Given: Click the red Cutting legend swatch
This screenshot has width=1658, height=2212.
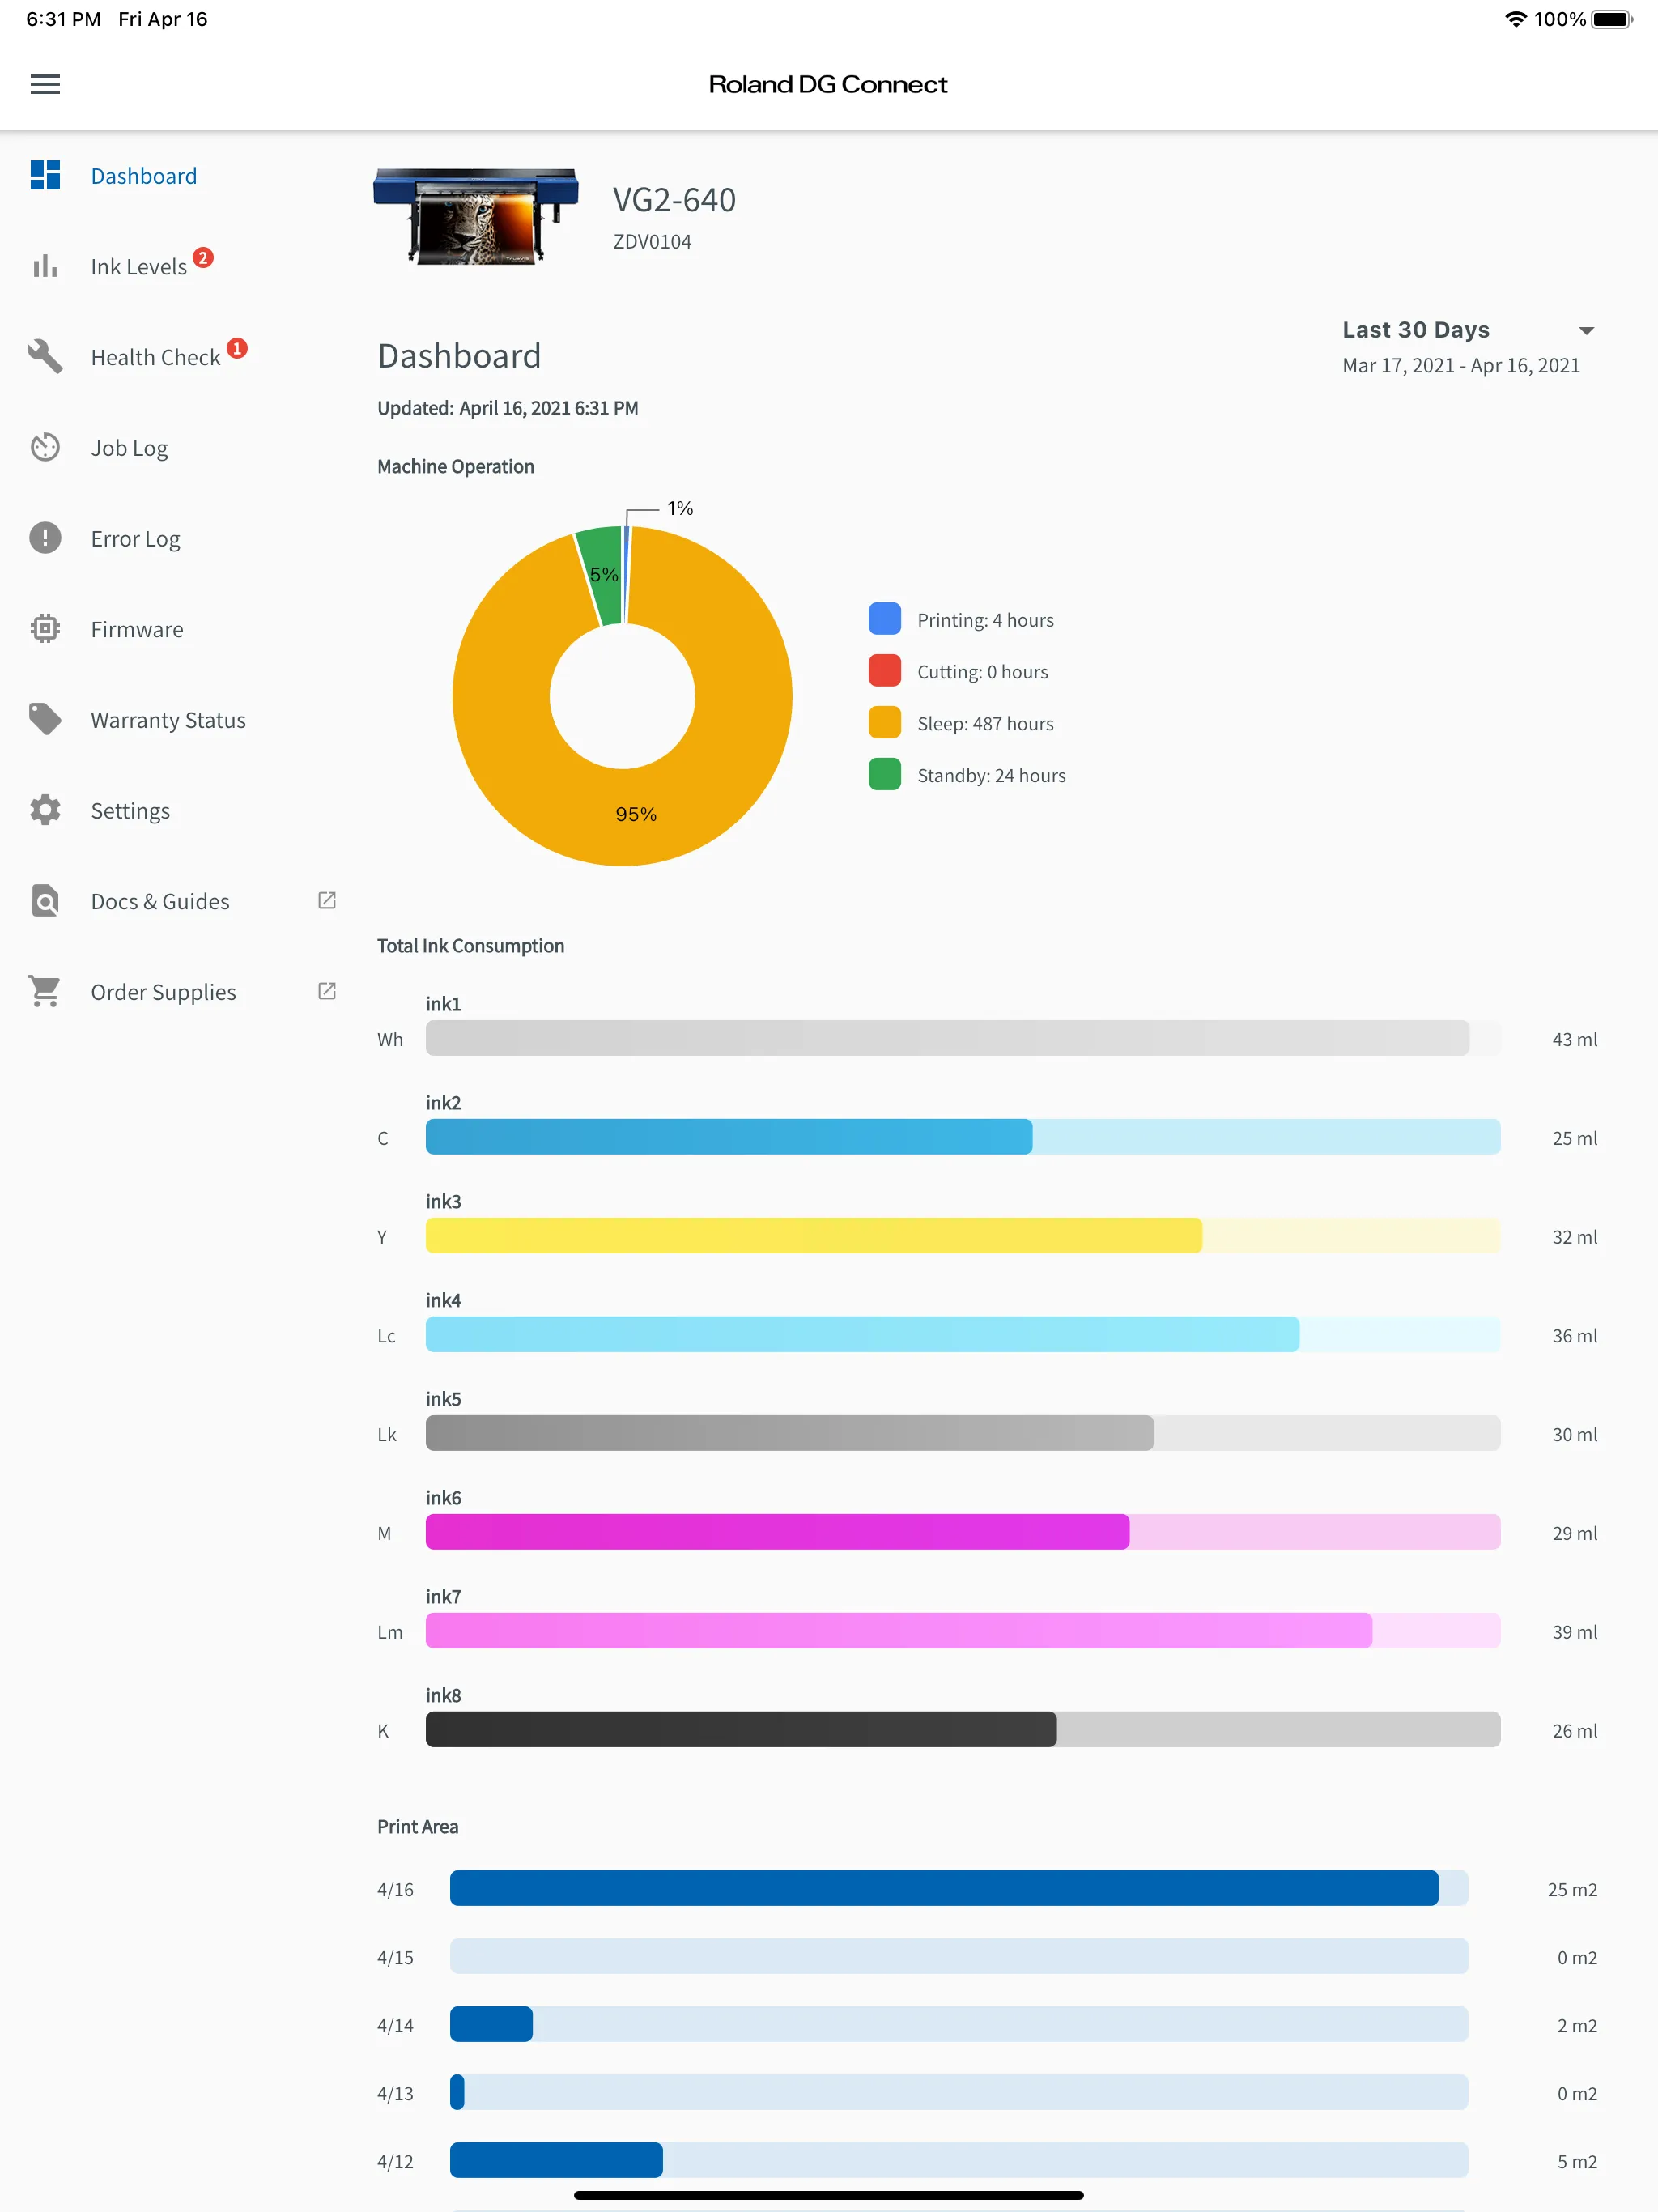Looking at the screenshot, I should pos(885,671).
